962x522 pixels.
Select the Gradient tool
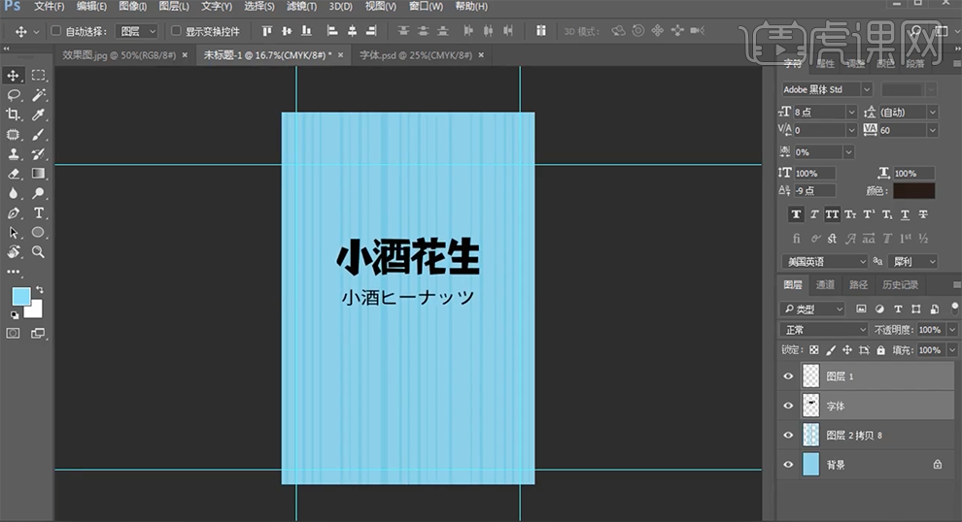pyautogui.click(x=38, y=174)
